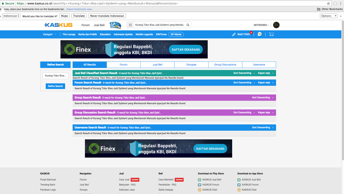Open KASKUS Forum Play Store icon
The width and height of the screenshot is (344, 194).
(x=199, y=185)
